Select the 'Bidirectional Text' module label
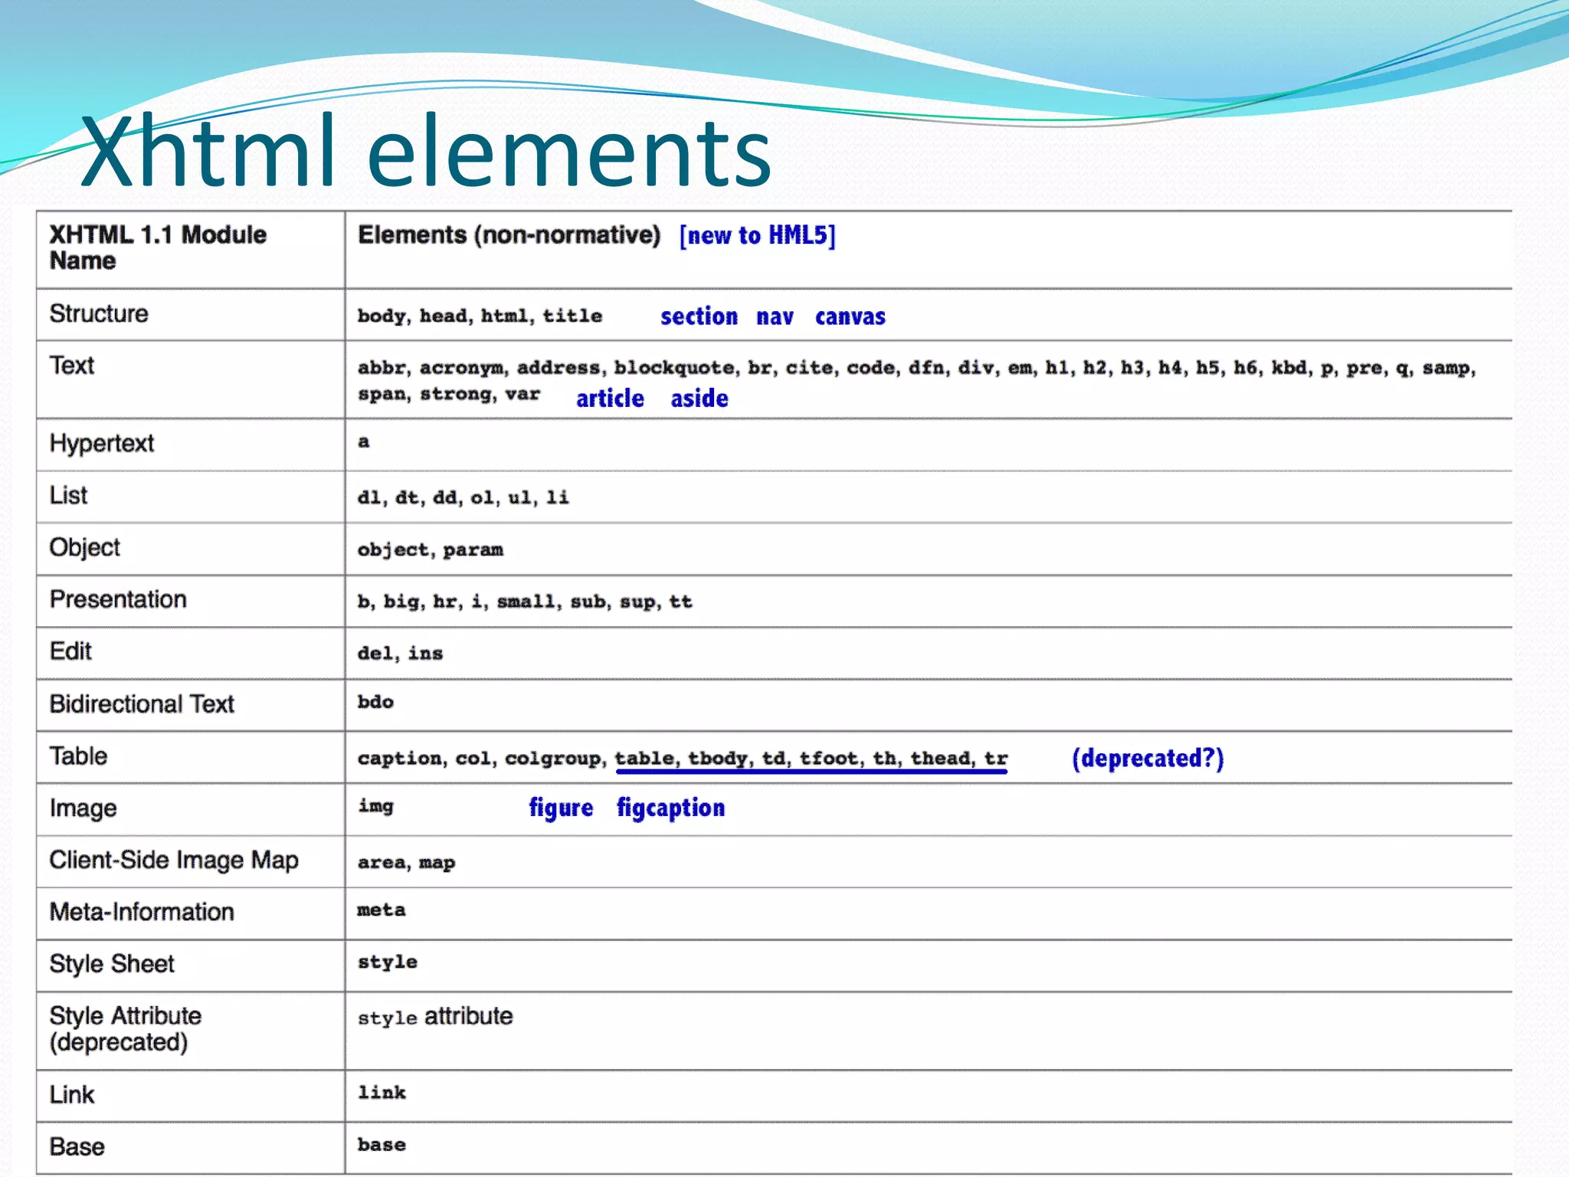Screen dimensions: 1569x1177 click(x=142, y=704)
